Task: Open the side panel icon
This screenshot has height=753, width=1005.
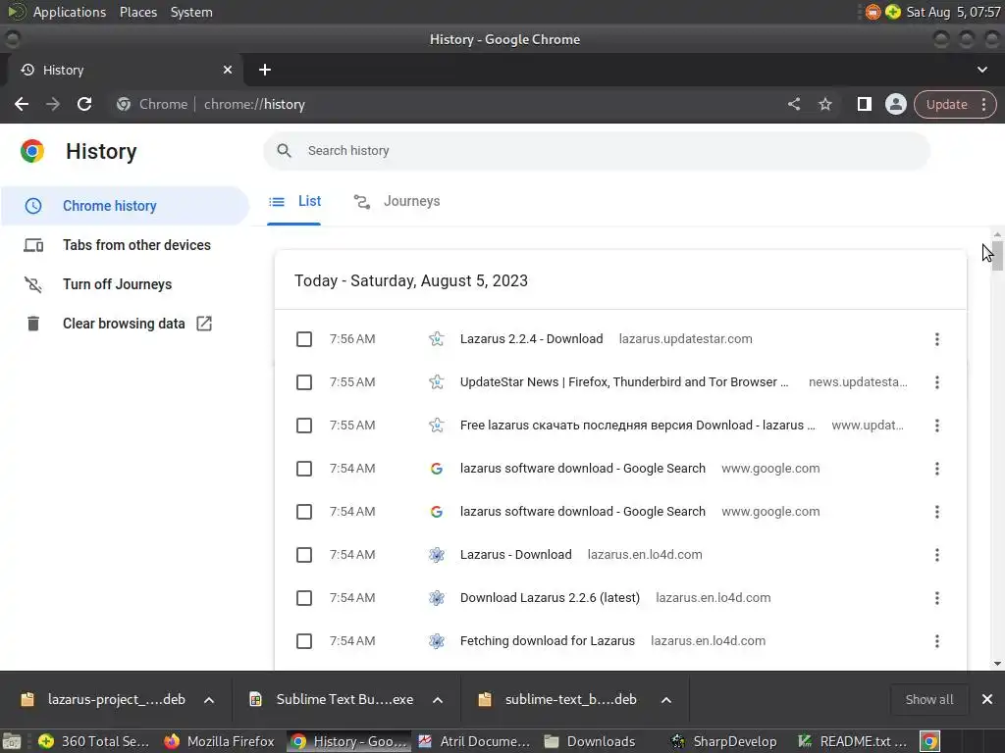Action: (x=864, y=104)
